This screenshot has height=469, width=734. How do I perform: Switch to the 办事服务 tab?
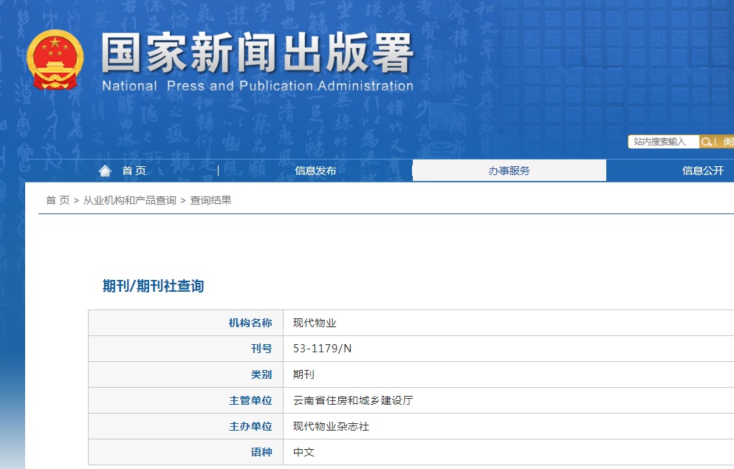point(510,170)
